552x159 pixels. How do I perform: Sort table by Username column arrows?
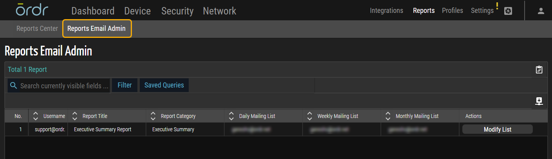36,116
